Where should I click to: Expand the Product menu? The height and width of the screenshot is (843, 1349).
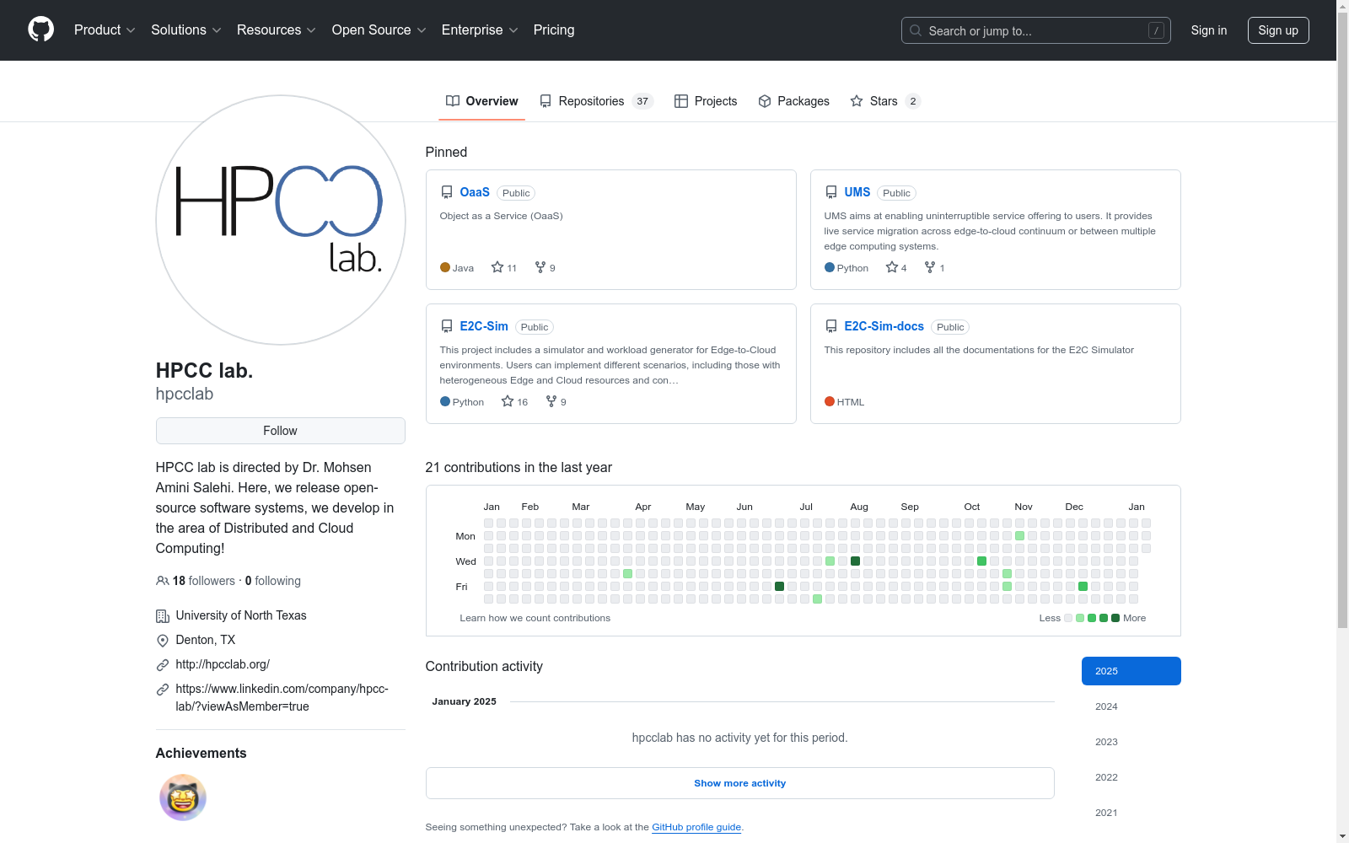click(x=105, y=30)
